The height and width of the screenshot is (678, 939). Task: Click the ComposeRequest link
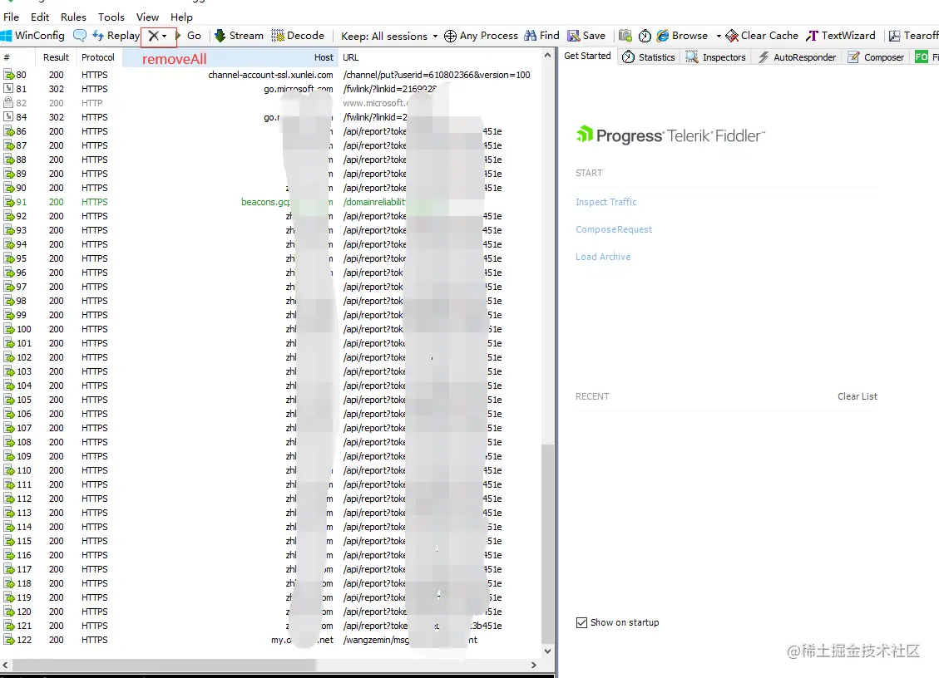[x=614, y=229]
